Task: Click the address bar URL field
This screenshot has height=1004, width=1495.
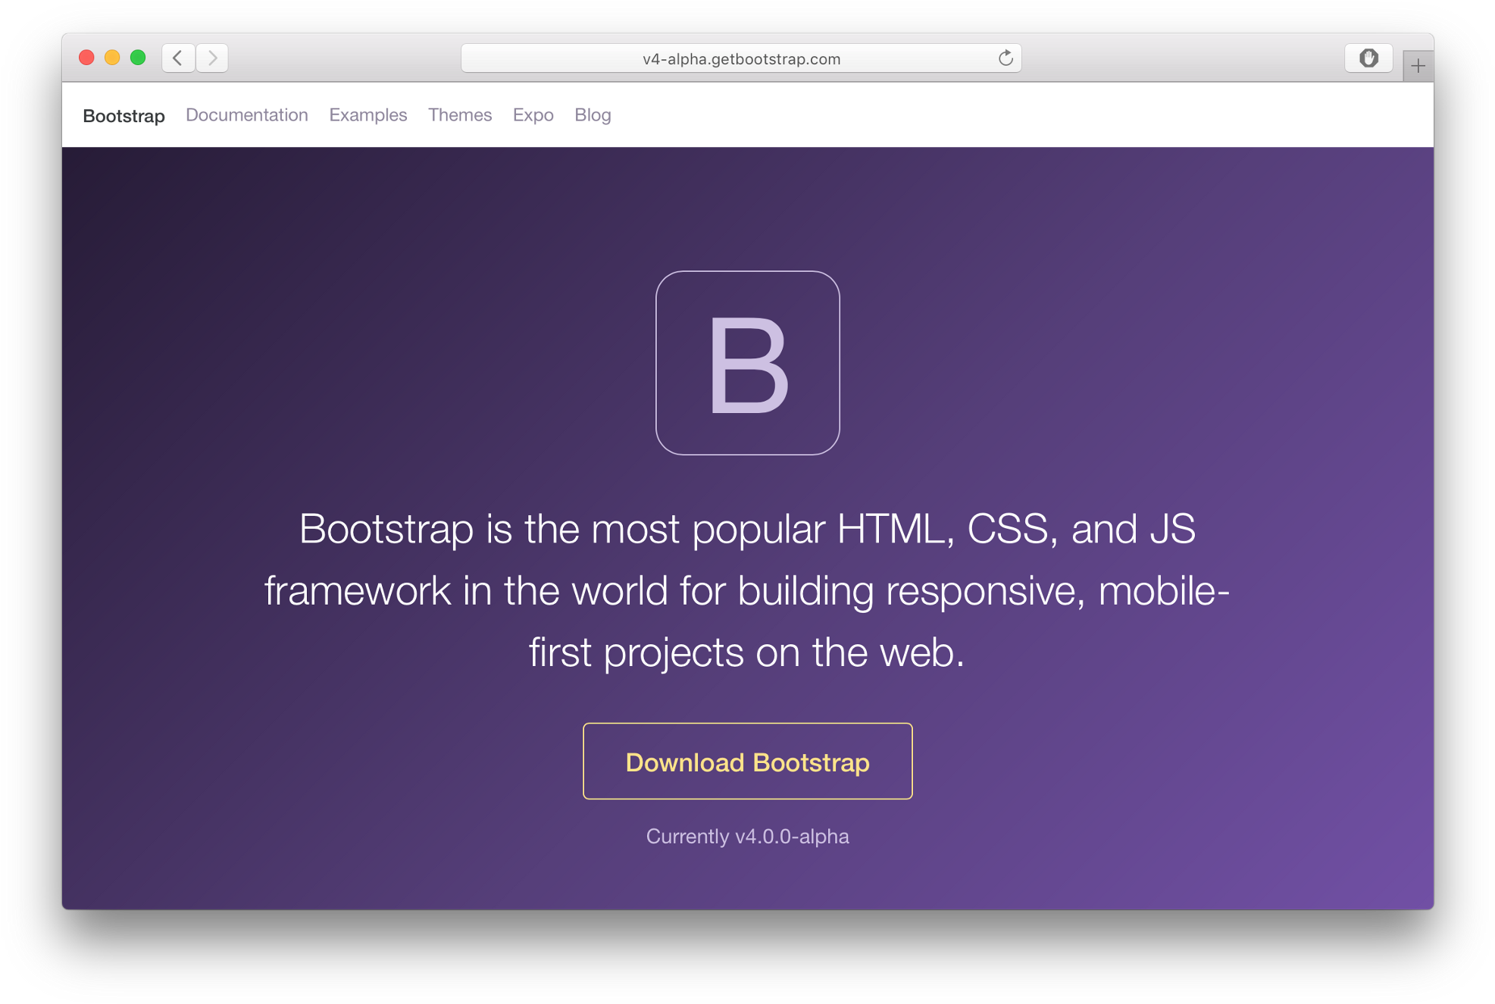Action: 740,59
